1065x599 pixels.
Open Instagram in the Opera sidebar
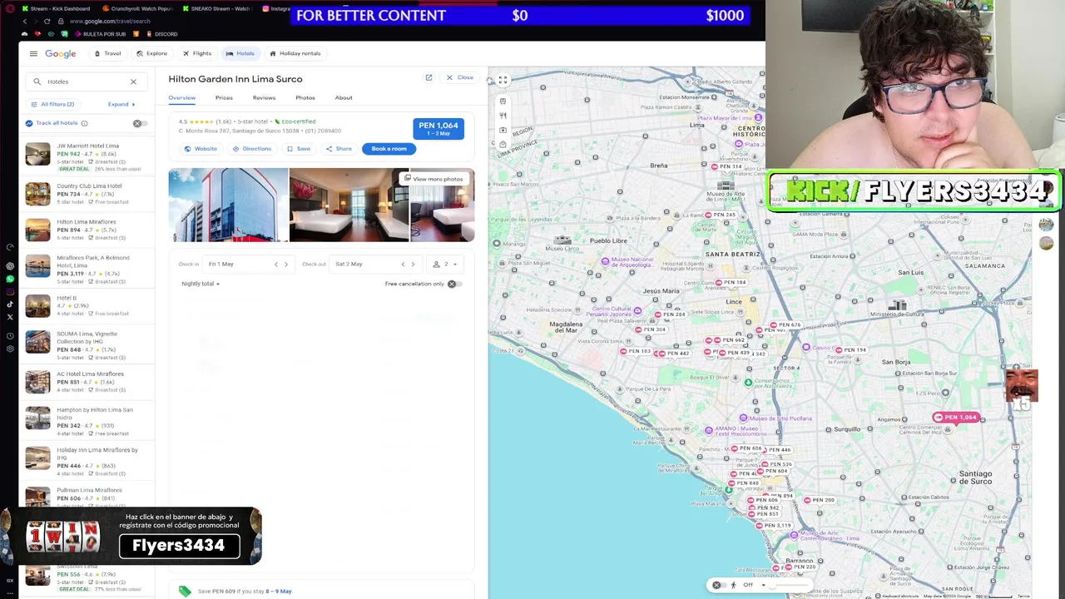pos(10,291)
